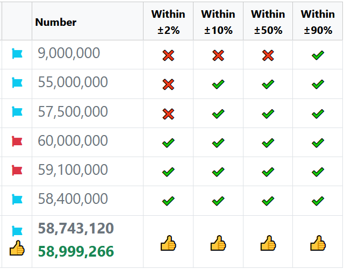Click the Within ±50% column header

click(x=268, y=22)
